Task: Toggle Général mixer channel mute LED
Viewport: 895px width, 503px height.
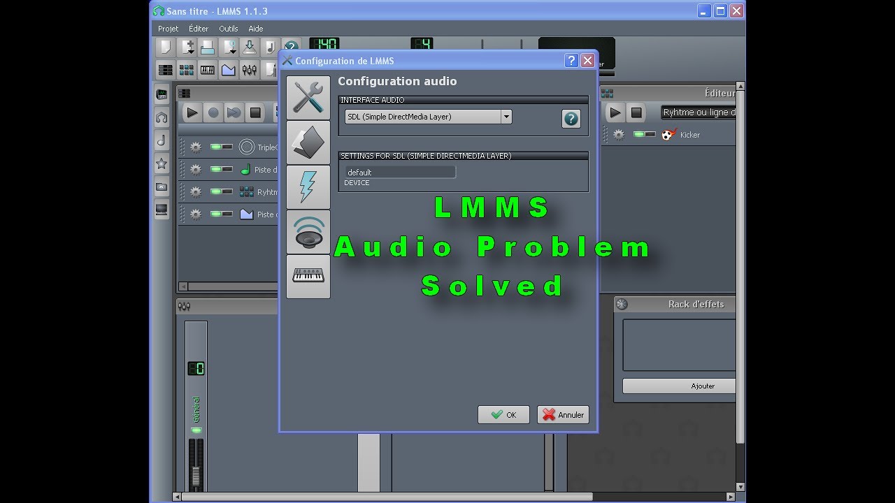Action: pyautogui.click(x=196, y=430)
